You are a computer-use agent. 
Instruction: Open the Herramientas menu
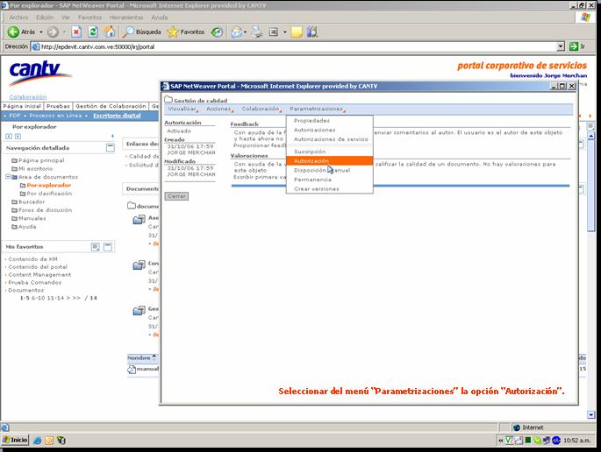tap(126, 18)
